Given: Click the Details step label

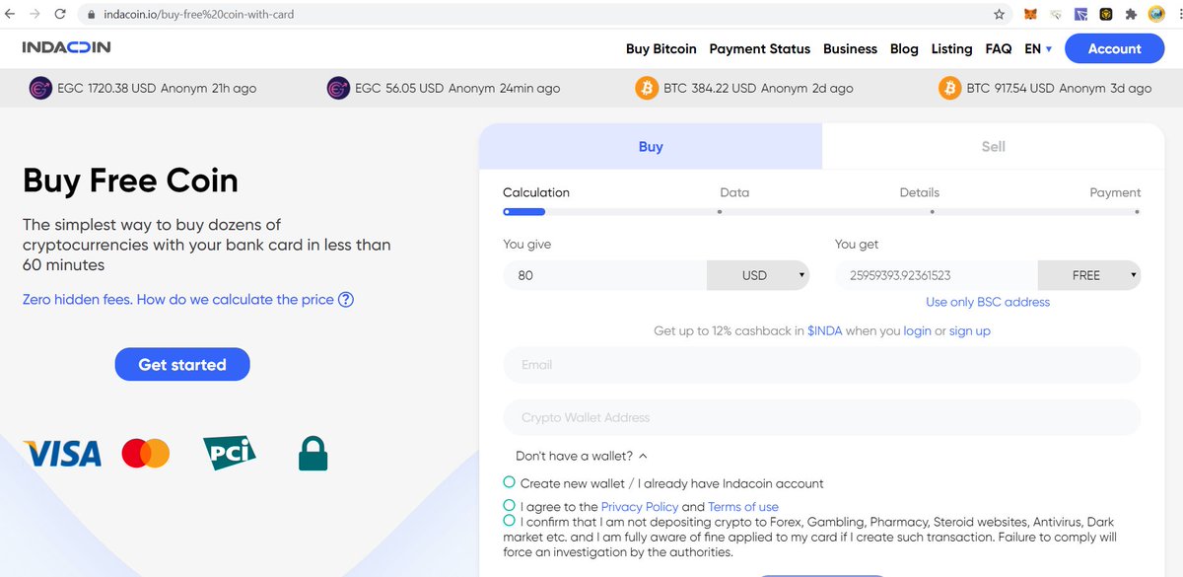Looking at the screenshot, I should [919, 192].
